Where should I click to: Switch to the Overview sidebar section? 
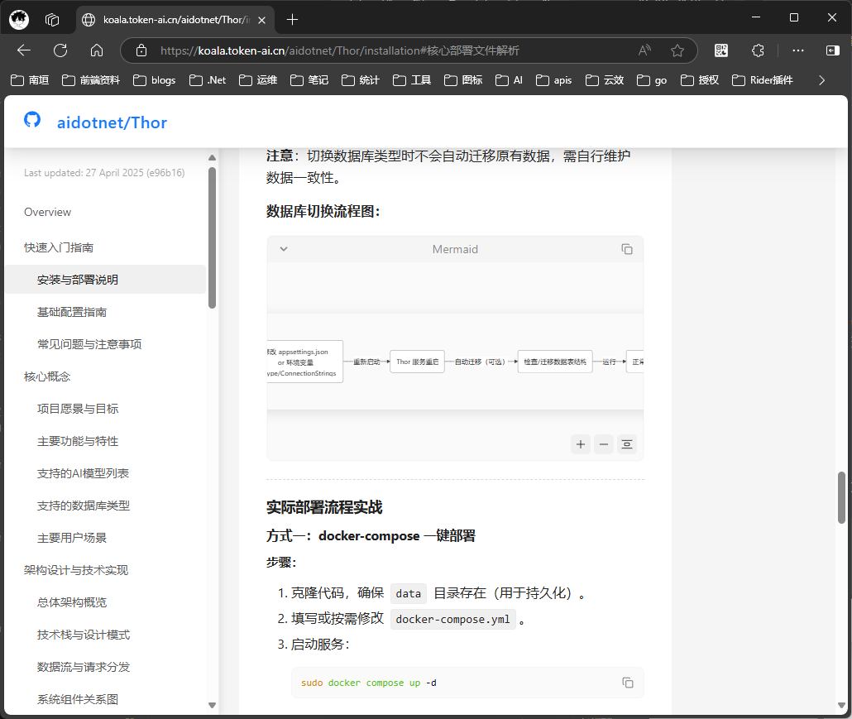pos(47,212)
